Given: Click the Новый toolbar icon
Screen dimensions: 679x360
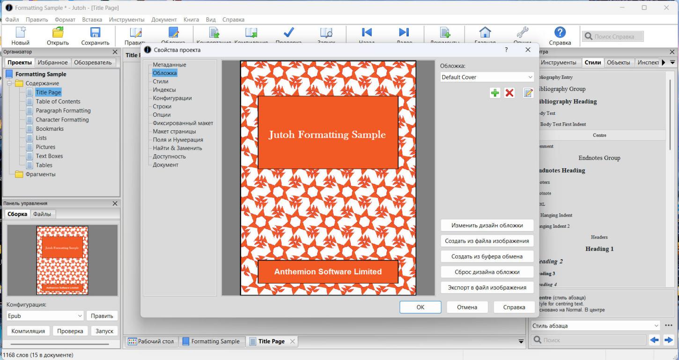Looking at the screenshot, I should (20, 33).
